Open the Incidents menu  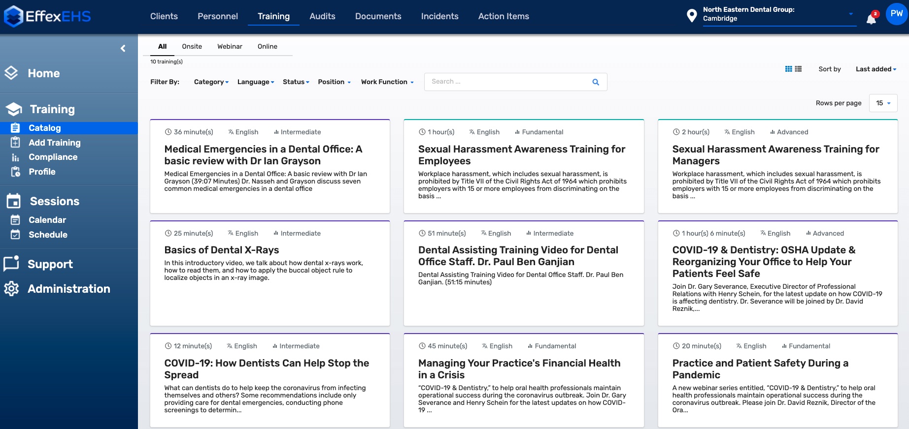point(440,16)
